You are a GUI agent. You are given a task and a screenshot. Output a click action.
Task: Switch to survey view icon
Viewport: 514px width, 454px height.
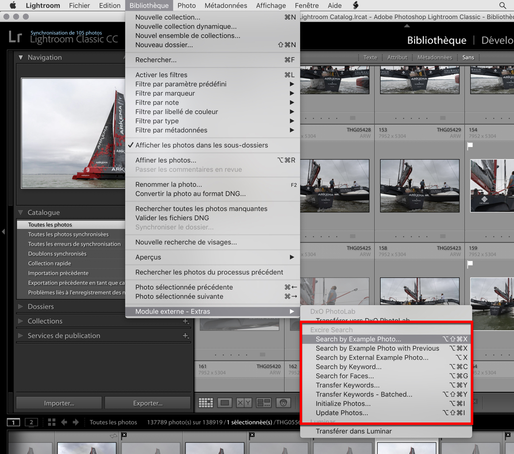click(264, 403)
